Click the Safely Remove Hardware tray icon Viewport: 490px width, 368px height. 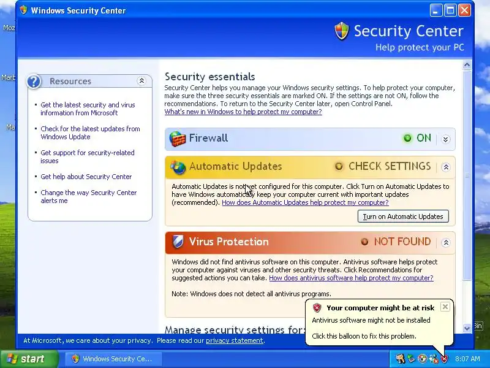(411, 359)
